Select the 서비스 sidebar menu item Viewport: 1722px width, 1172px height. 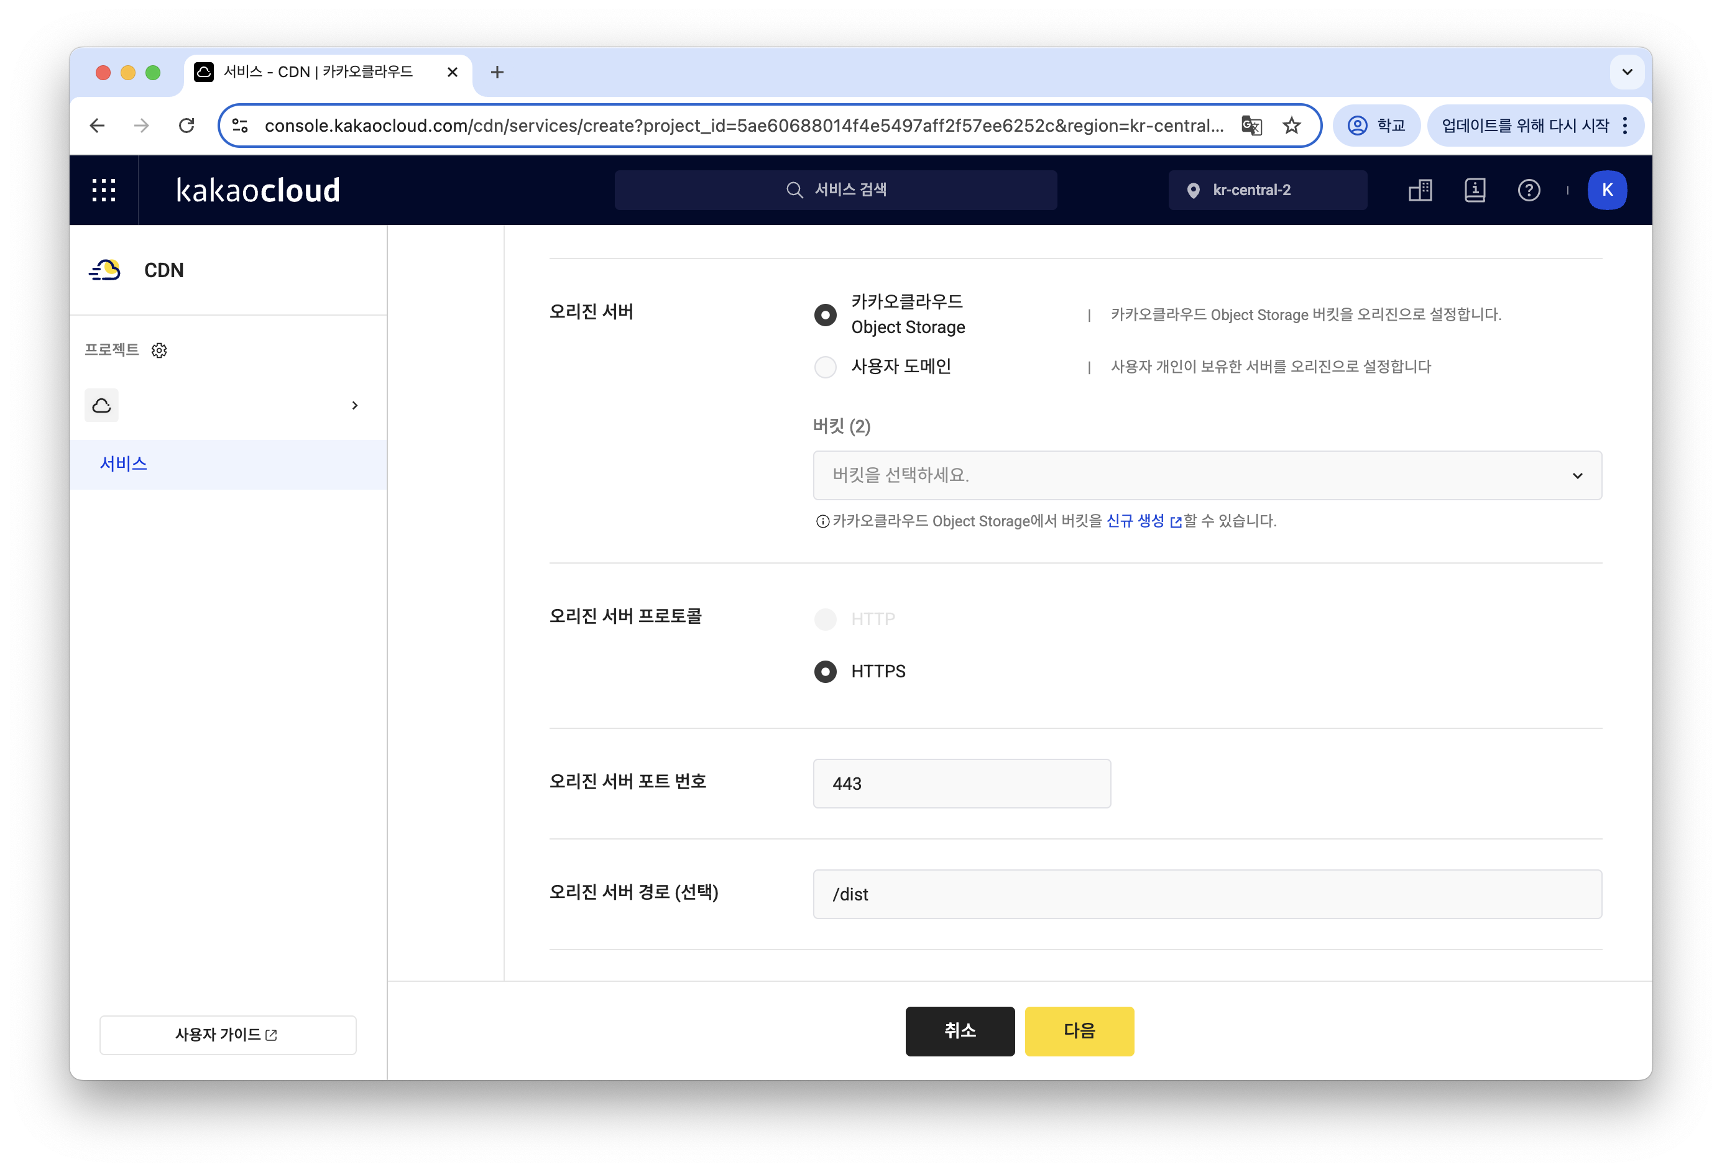tap(228, 464)
